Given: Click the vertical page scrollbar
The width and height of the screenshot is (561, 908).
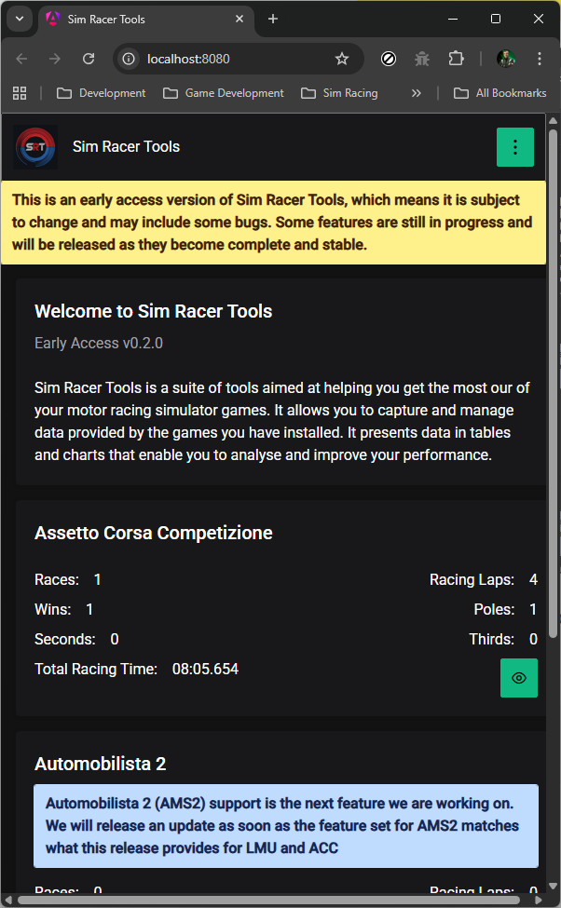Looking at the screenshot, I should [x=553, y=373].
